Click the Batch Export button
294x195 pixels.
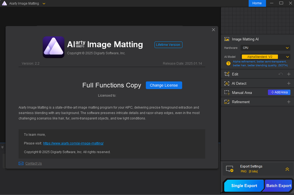pos(278,186)
